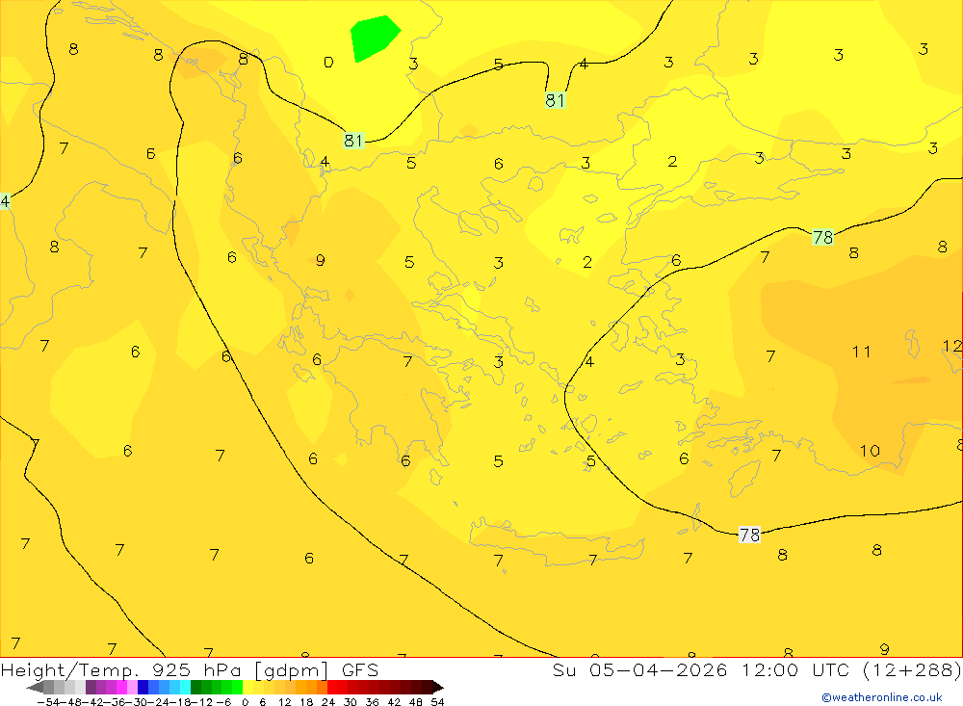Select the temperature value 12 at right edge

(952, 346)
